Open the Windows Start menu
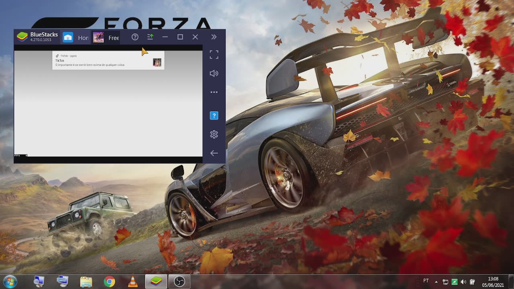514x289 pixels. coord(10,281)
